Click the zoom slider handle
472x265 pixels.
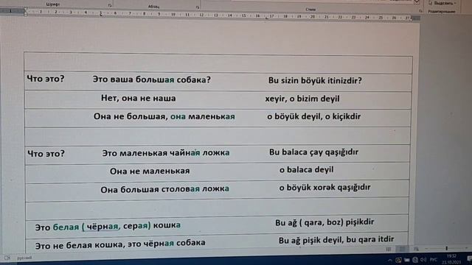[x=447, y=248]
